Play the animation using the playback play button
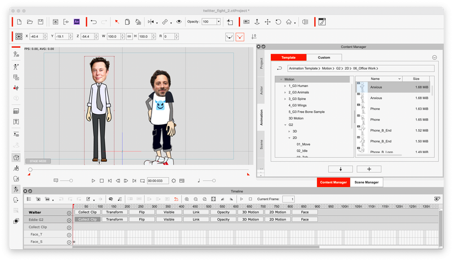The height and width of the screenshot is (261, 453). point(93,181)
